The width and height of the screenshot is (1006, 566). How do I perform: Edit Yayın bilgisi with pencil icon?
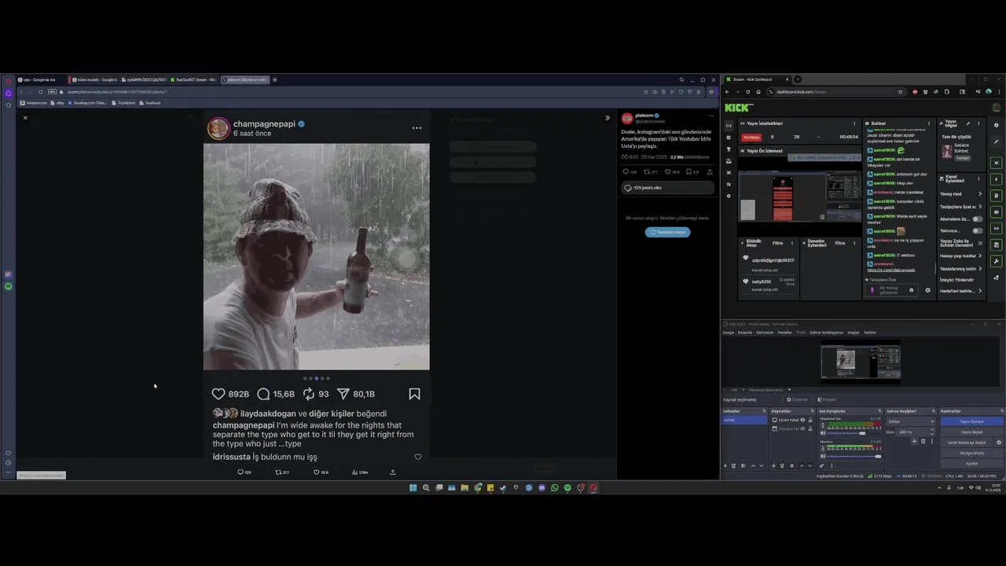tap(967, 123)
